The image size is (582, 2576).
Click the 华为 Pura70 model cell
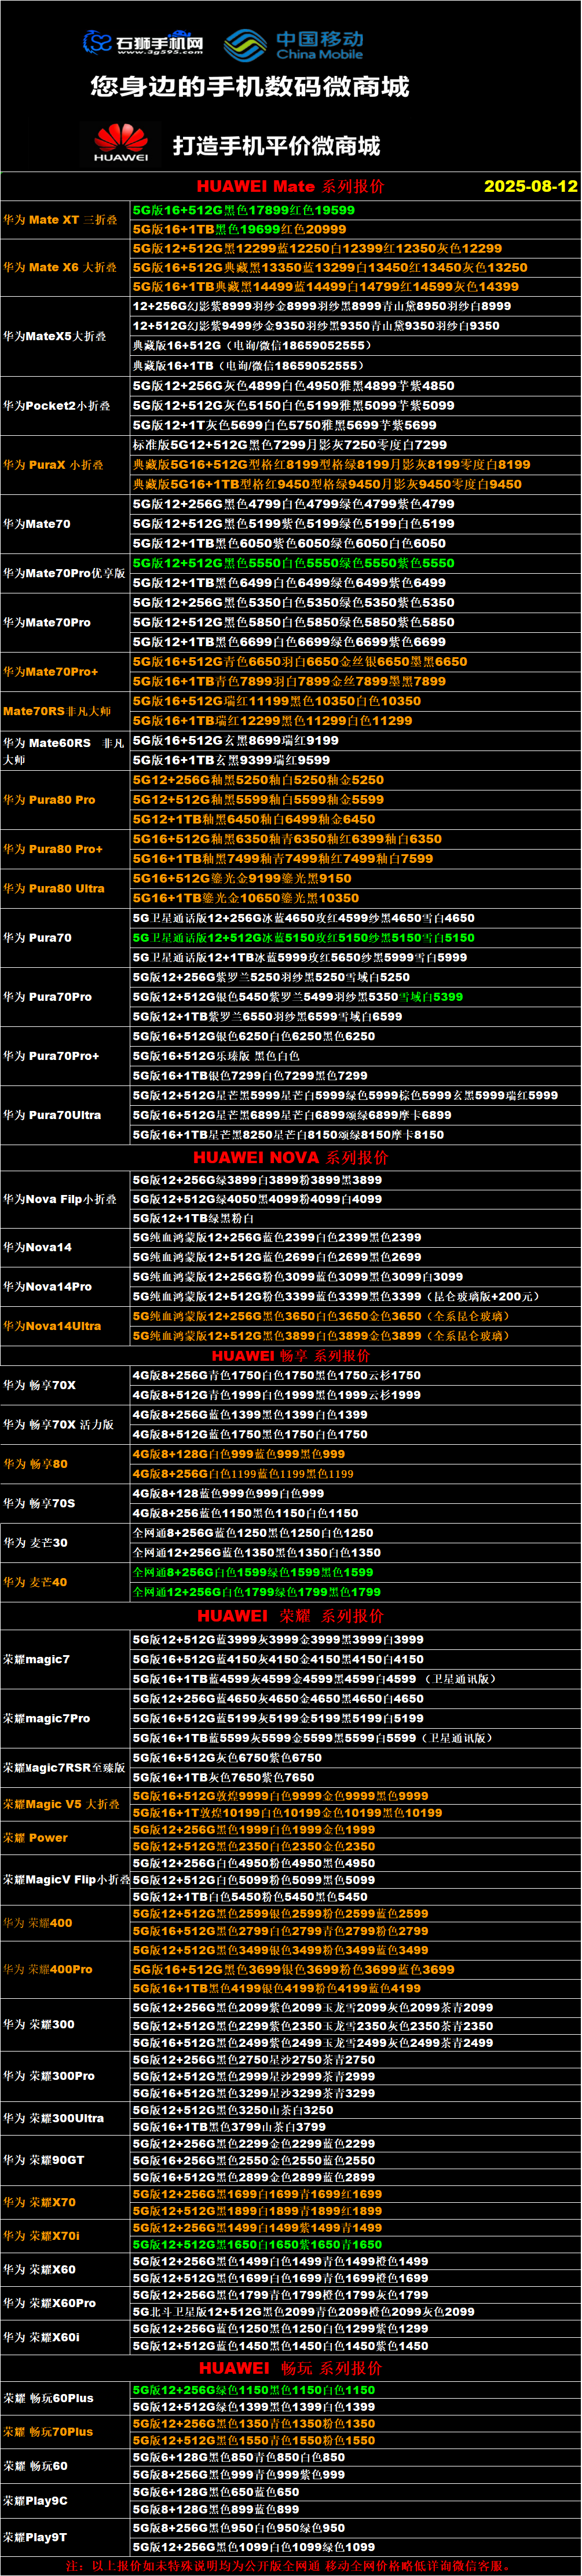pyautogui.click(x=65, y=937)
